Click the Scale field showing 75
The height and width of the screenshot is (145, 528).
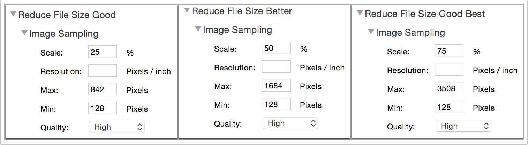449,51
